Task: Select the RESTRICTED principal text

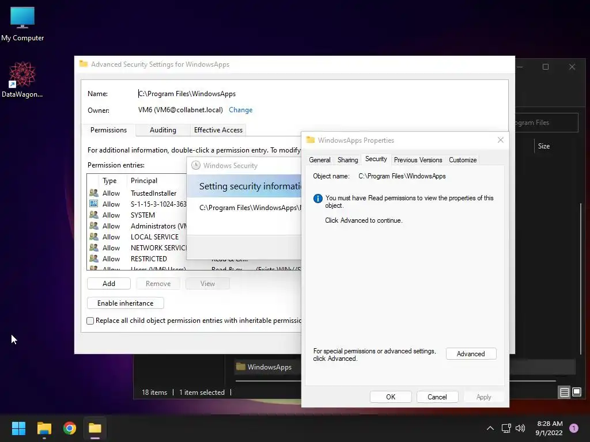Action: point(149,258)
